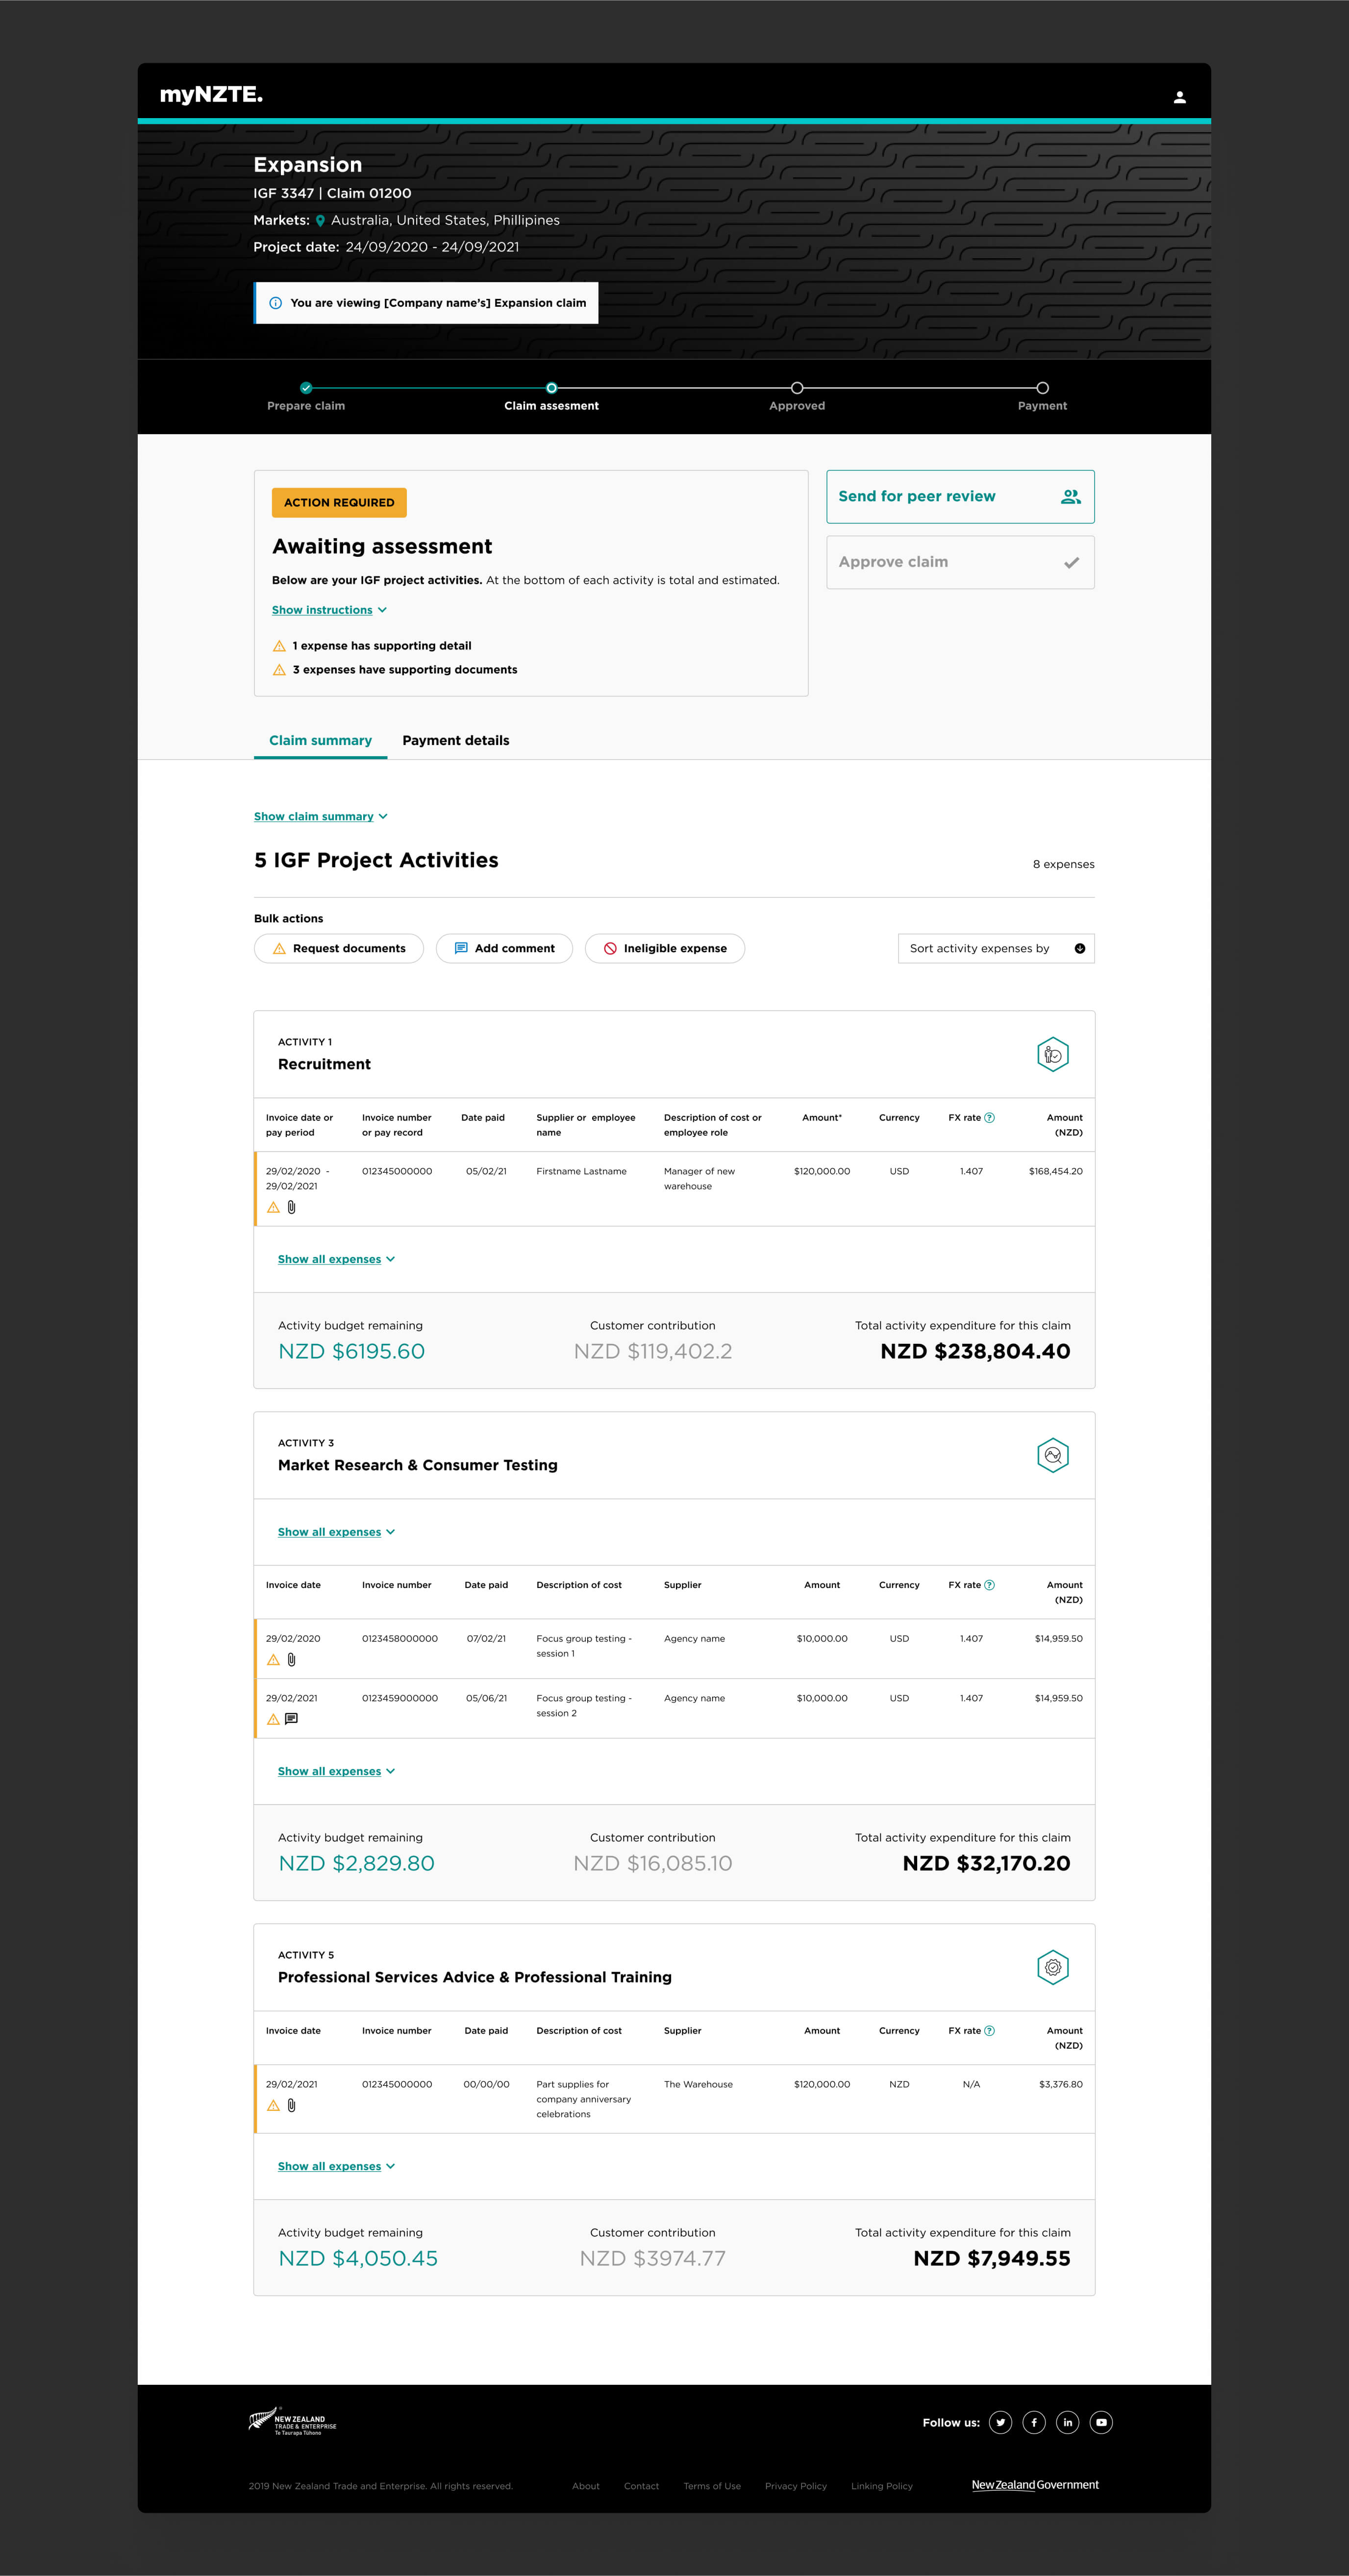The image size is (1349, 2576).
Task: Expand Show instructions
Action: pyautogui.click(x=329, y=610)
